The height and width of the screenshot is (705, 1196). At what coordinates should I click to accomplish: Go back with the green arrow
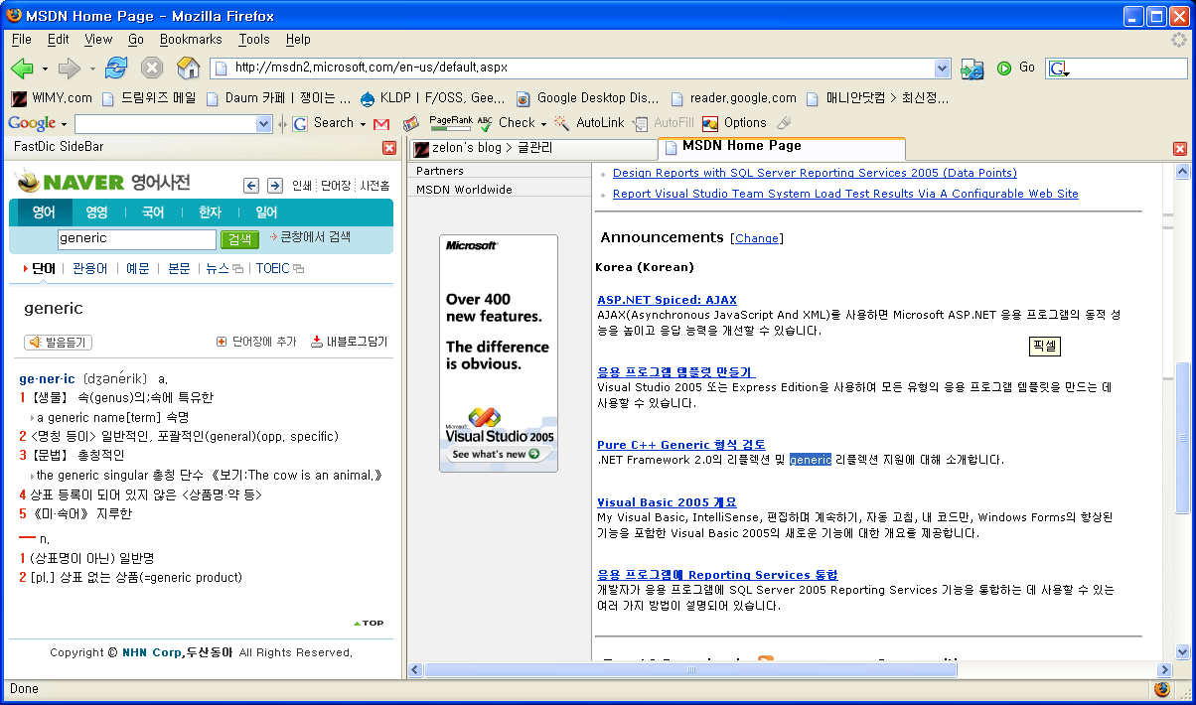[22, 69]
